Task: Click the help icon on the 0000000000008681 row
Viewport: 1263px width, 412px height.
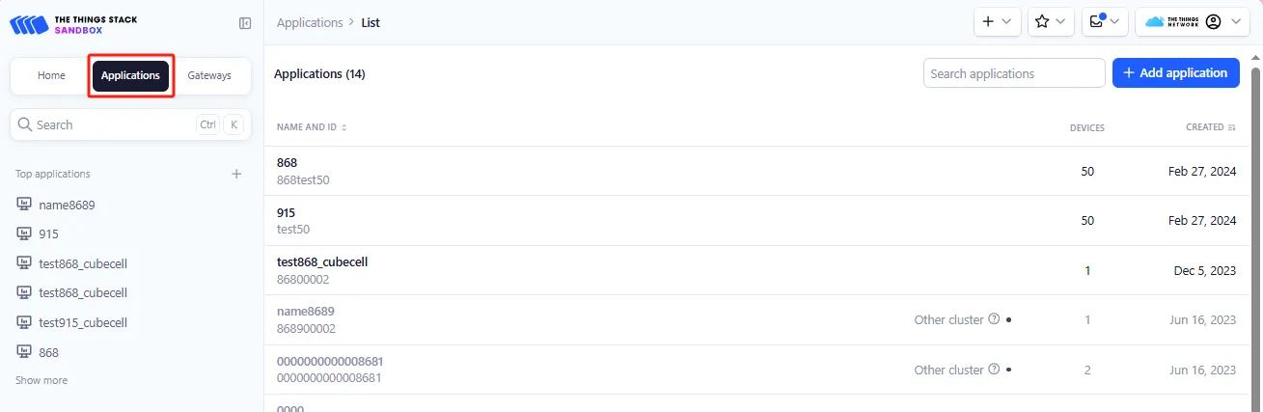Action: coord(994,370)
